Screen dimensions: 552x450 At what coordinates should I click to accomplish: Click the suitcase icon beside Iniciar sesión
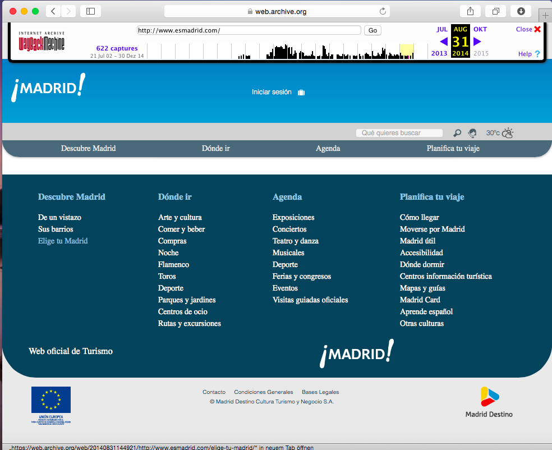click(301, 93)
